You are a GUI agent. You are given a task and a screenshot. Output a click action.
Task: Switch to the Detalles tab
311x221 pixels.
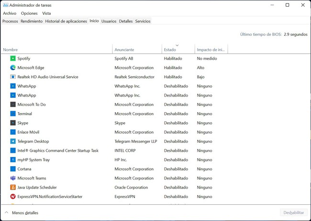pos(126,21)
